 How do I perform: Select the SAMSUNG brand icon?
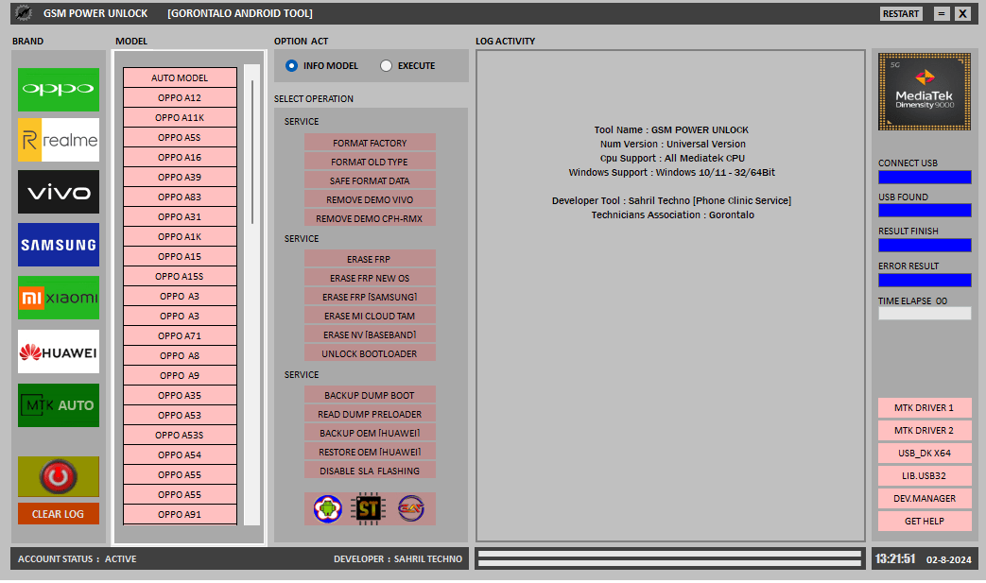tap(58, 245)
